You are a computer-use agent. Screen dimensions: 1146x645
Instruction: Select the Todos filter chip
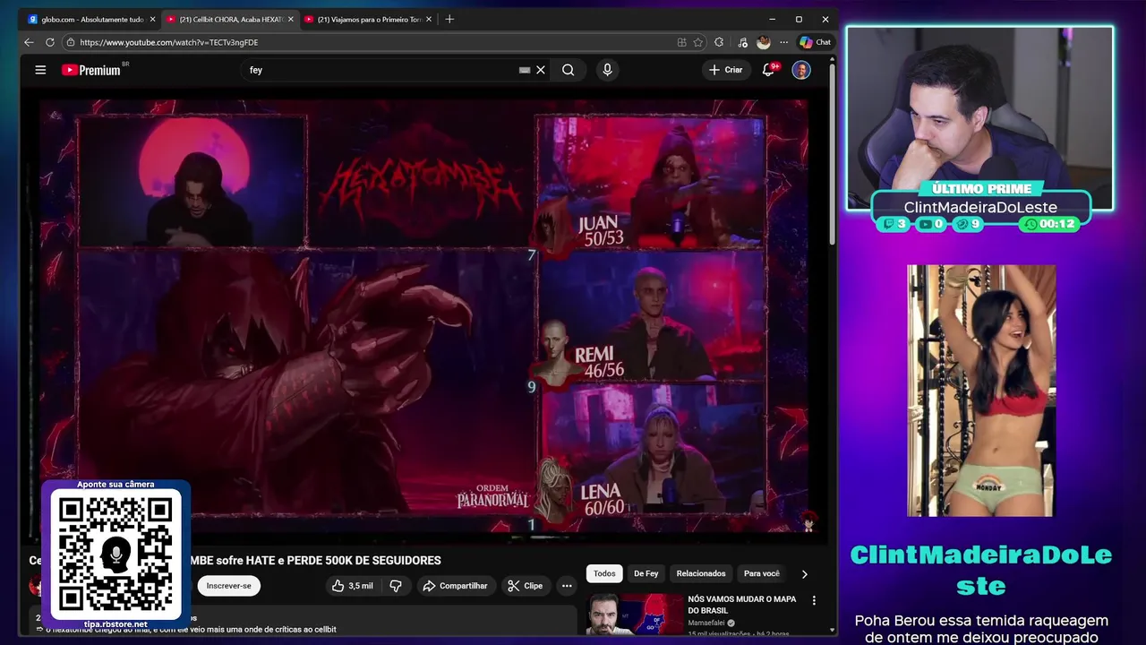(604, 573)
